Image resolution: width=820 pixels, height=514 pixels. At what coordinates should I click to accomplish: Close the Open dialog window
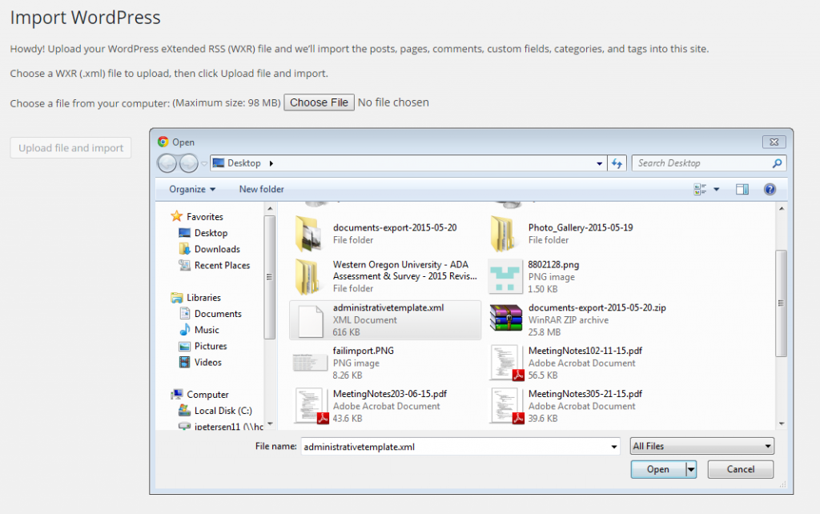(774, 143)
